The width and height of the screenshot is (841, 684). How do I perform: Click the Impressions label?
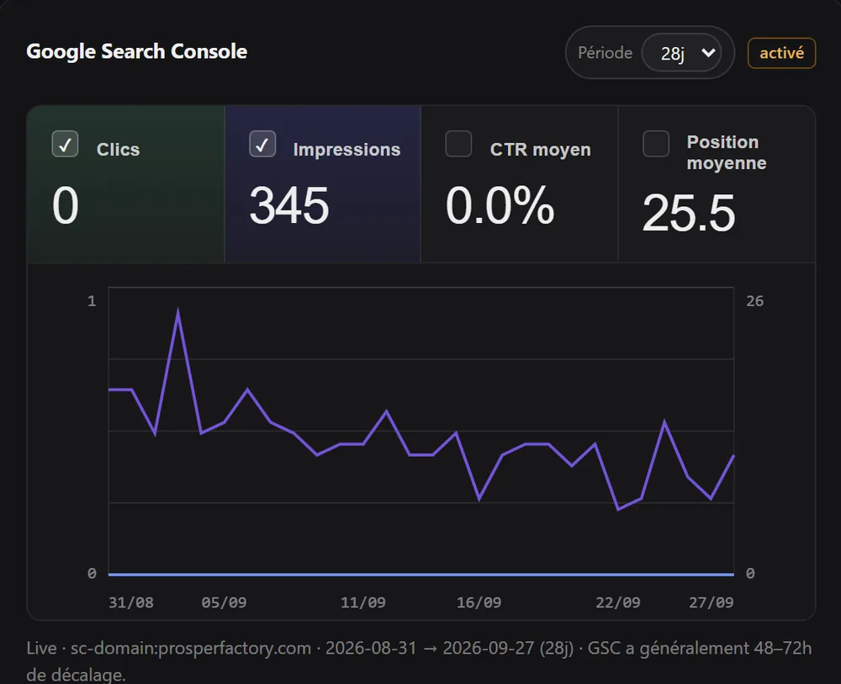click(346, 149)
